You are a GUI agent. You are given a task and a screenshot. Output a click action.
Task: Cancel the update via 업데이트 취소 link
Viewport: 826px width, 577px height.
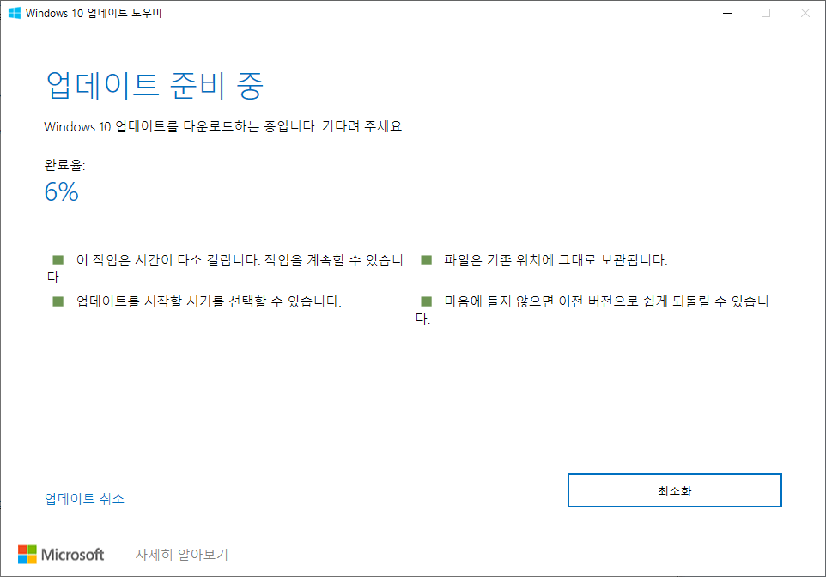(x=84, y=499)
